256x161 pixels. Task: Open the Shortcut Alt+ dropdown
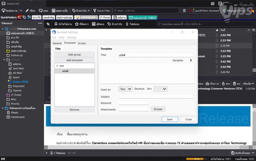(x=160, y=89)
